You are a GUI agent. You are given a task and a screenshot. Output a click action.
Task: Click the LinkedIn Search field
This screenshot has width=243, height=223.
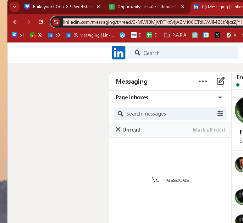(x=183, y=53)
